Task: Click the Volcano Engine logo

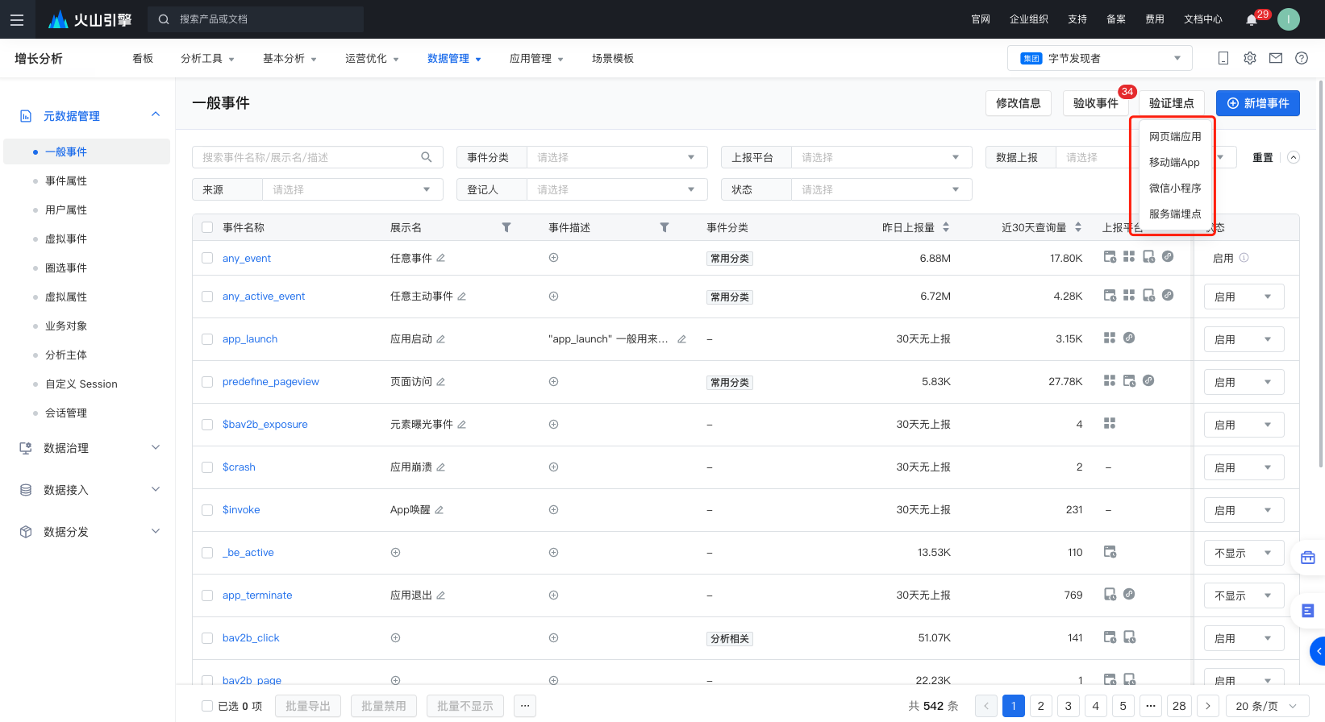Action: tap(90, 19)
